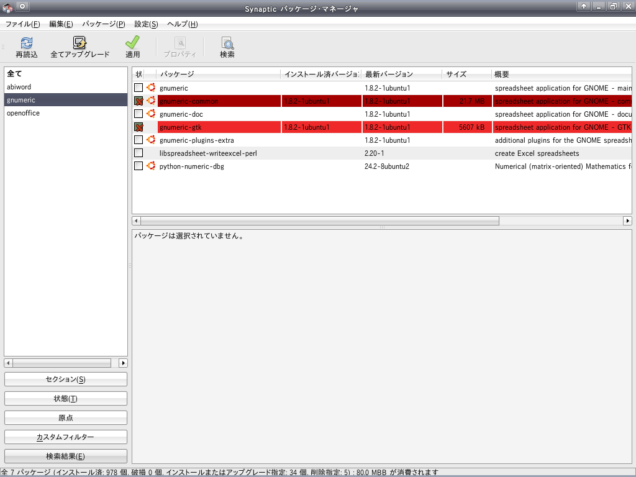Click the Properties (プロパティ) toolbar icon
This screenshot has width=636, height=477.
point(179,43)
